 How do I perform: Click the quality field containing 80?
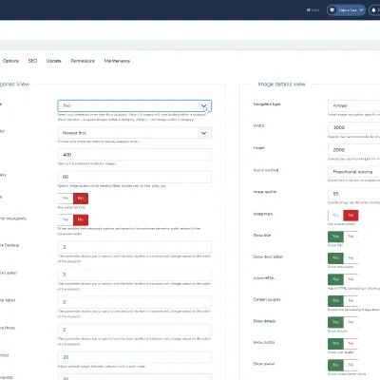click(134, 177)
